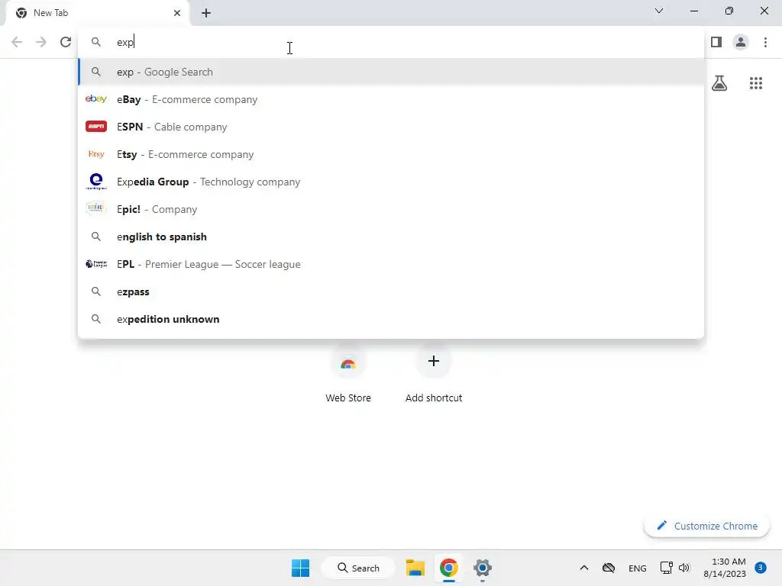The image size is (782, 586).
Task: Open Customize Chrome
Action: (706, 526)
